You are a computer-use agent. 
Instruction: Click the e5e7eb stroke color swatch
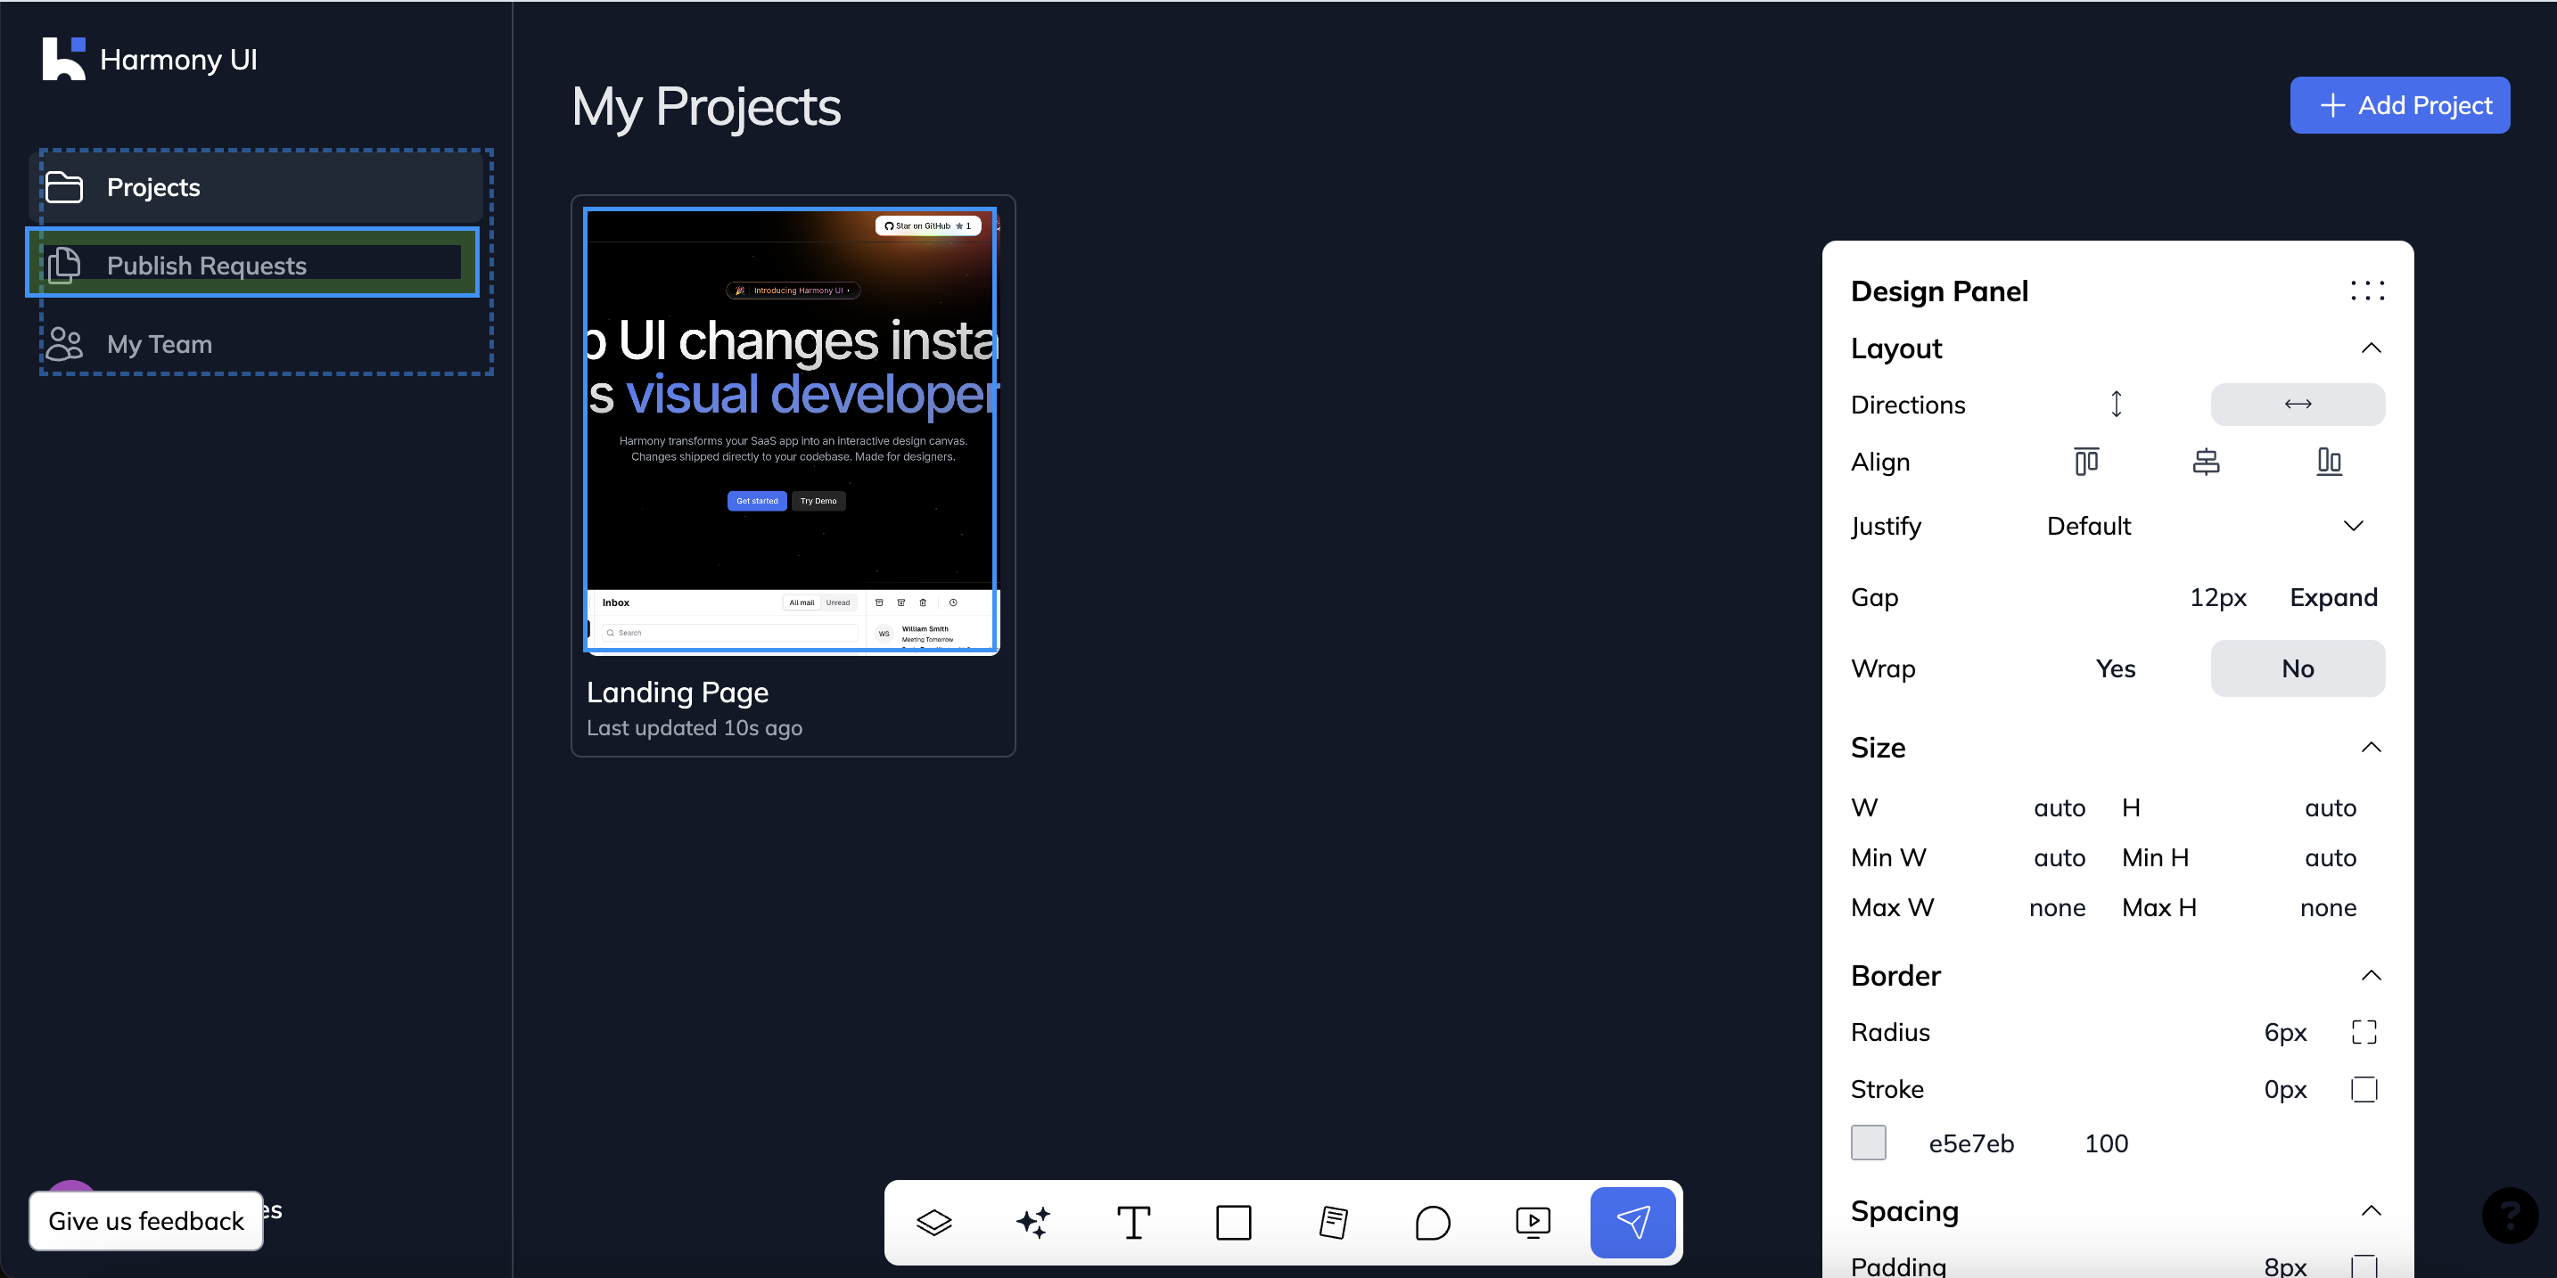(x=1867, y=1142)
